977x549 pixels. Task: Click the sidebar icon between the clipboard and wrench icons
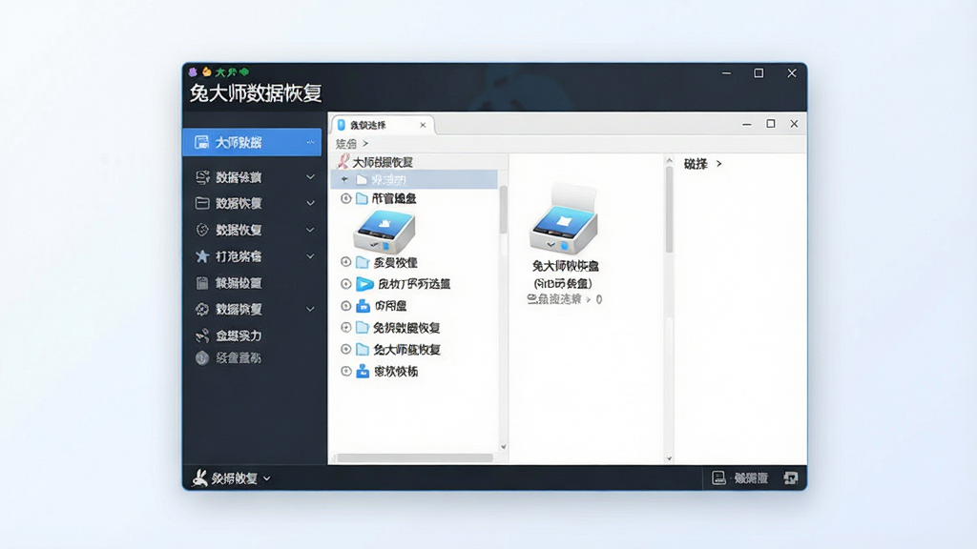pyautogui.click(x=202, y=310)
